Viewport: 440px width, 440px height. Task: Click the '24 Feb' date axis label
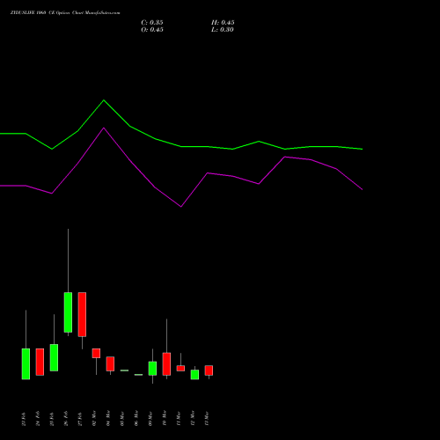pyautogui.click(x=38, y=419)
